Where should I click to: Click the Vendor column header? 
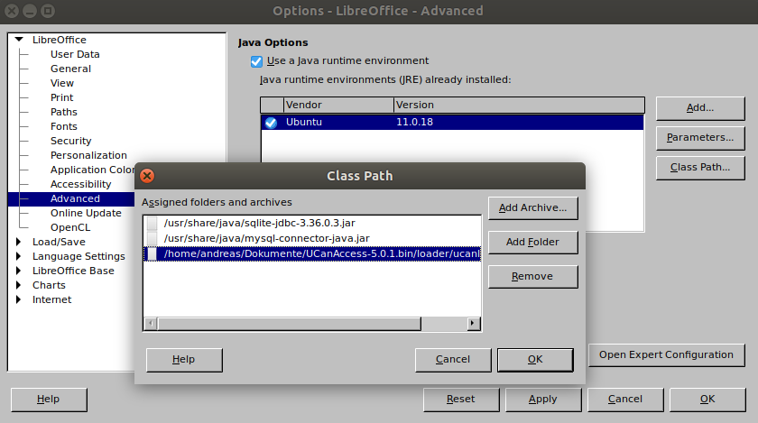coord(338,105)
